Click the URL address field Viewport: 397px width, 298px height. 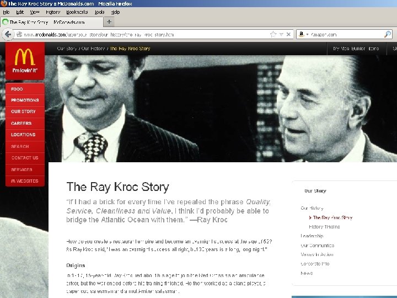tap(146, 34)
